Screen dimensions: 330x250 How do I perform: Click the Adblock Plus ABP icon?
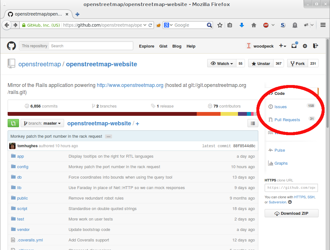(x=266, y=25)
